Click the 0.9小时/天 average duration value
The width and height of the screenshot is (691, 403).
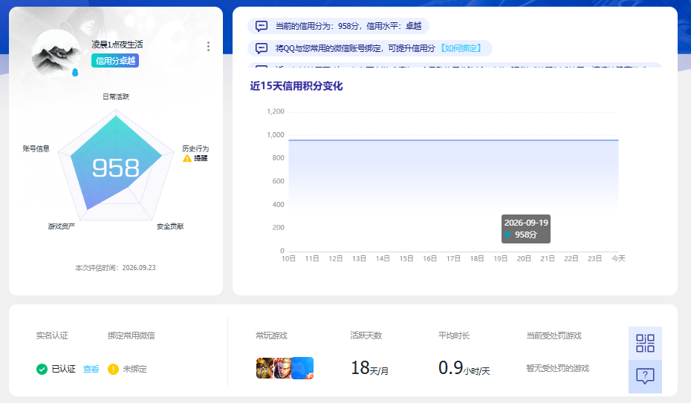(464, 368)
